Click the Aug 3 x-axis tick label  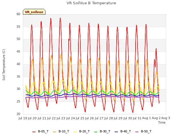click(166, 118)
